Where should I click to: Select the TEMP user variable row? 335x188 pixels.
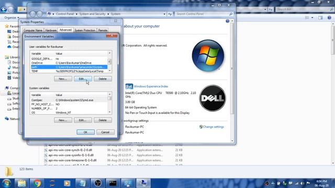coord(69,71)
